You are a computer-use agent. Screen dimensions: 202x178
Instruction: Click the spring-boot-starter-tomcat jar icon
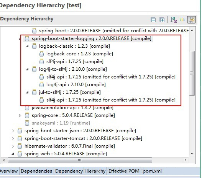pyautogui.click(x=20, y=138)
